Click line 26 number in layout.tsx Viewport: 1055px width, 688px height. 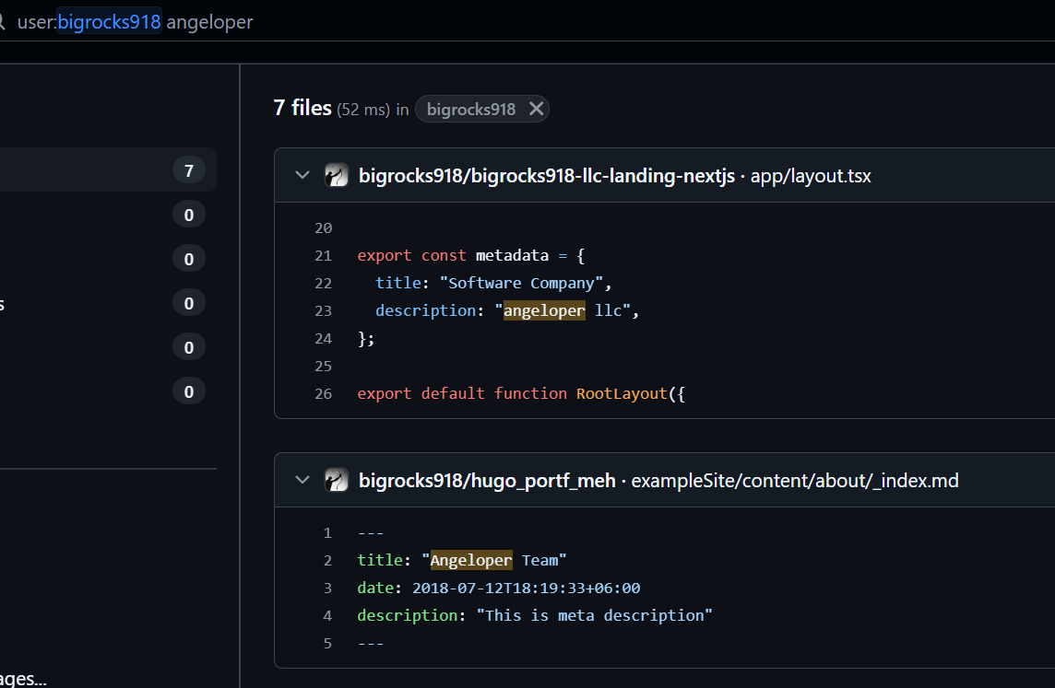pyautogui.click(x=323, y=393)
